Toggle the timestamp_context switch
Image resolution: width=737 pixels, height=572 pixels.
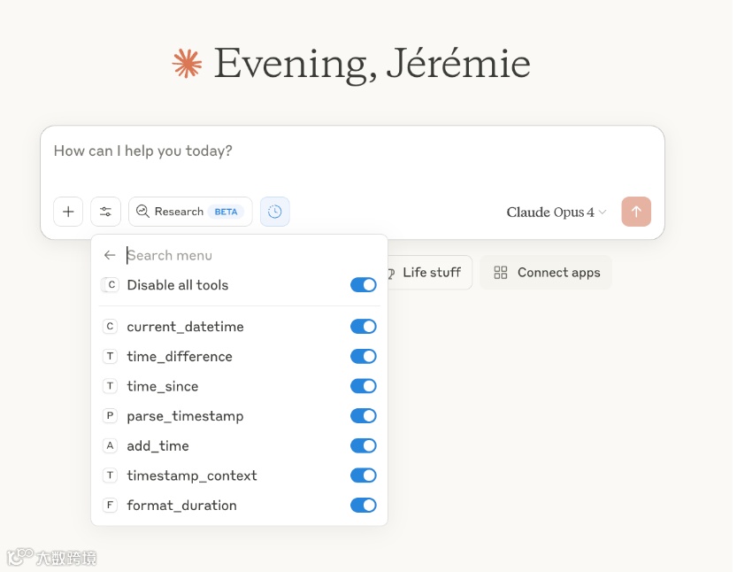pyautogui.click(x=364, y=475)
